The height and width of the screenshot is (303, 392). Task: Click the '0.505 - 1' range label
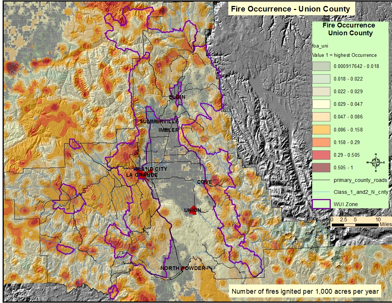coord(343,167)
